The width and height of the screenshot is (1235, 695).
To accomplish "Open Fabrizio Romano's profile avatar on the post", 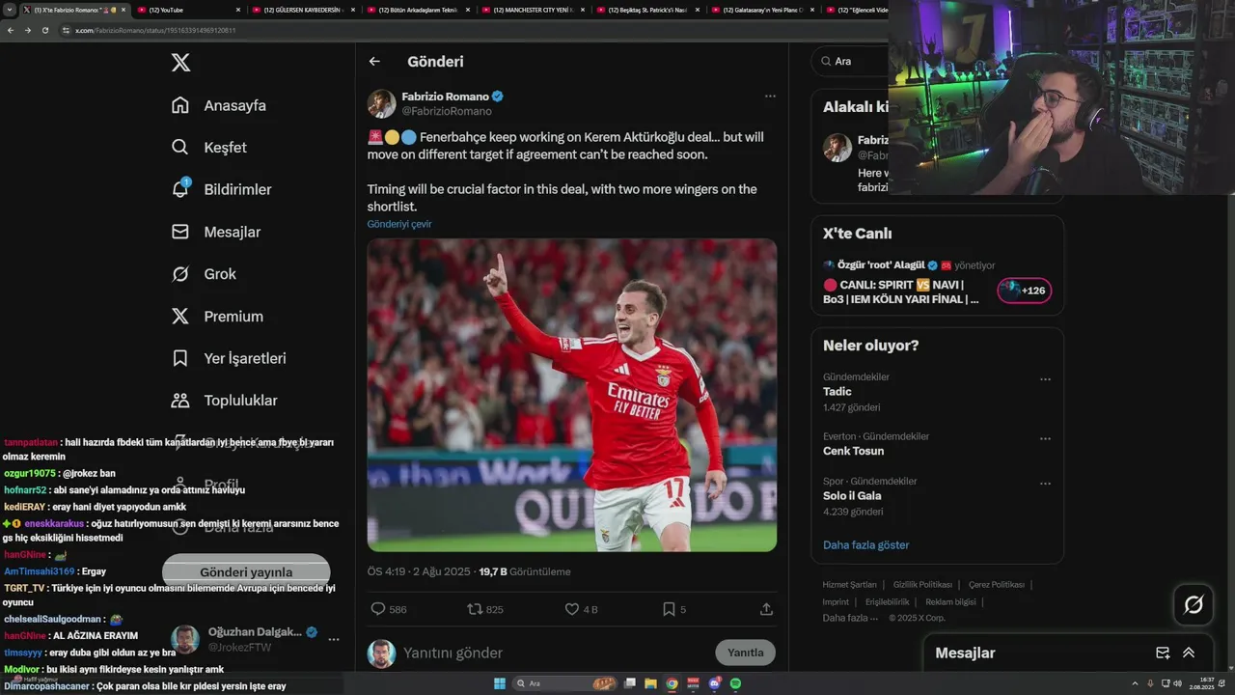I will [381, 104].
